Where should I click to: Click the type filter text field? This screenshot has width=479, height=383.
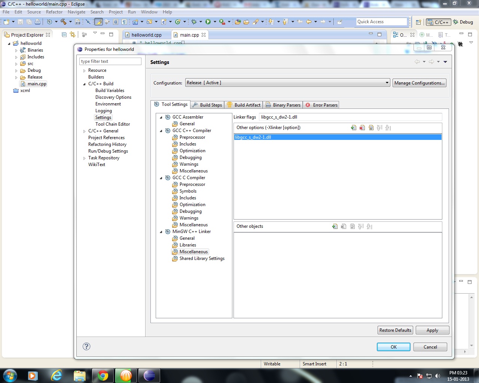coord(110,61)
